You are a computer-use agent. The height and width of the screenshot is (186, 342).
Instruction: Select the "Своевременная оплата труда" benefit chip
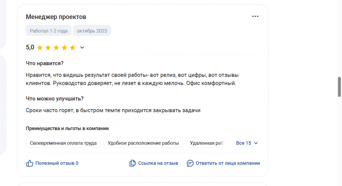[x=63, y=143]
